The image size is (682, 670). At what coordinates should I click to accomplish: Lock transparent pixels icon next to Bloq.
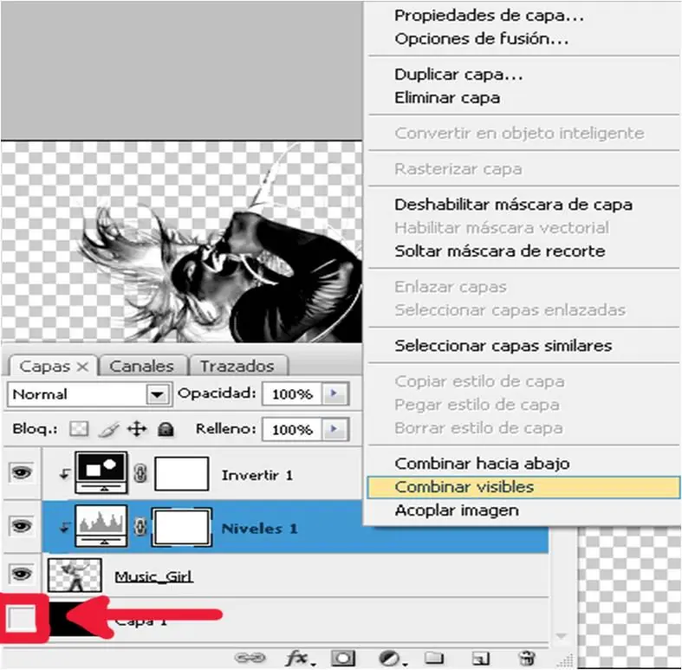79,429
